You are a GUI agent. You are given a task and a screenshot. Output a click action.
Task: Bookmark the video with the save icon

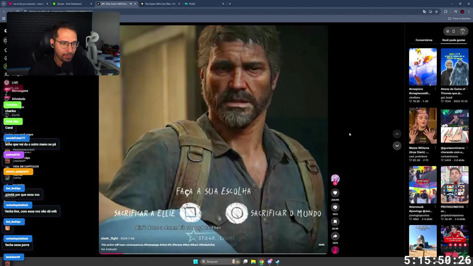click(335, 222)
